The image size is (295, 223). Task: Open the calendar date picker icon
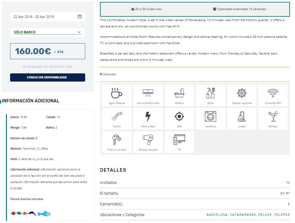click(80, 17)
